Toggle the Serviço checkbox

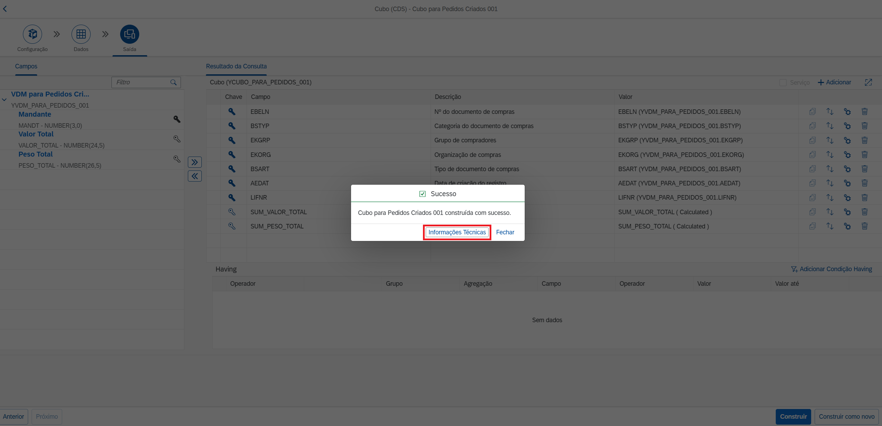click(783, 83)
